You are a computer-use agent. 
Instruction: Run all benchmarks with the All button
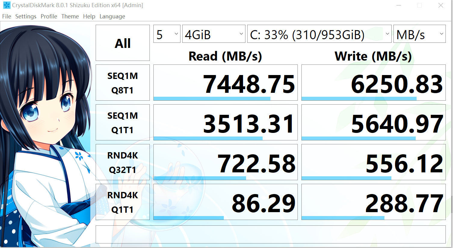pyautogui.click(x=122, y=42)
